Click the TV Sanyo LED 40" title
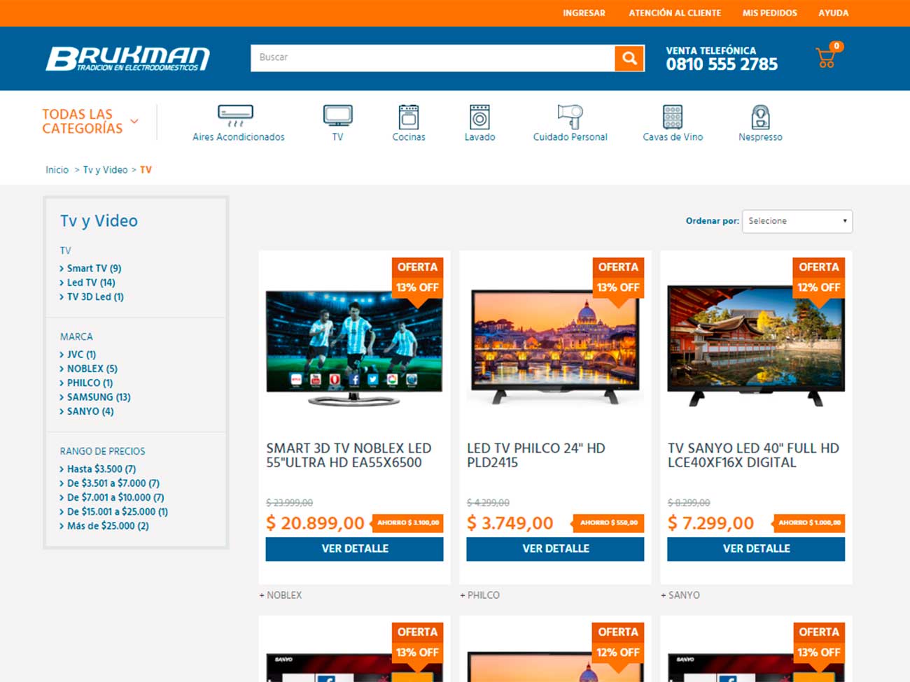The height and width of the screenshot is (682, 910). pos(753,455)
